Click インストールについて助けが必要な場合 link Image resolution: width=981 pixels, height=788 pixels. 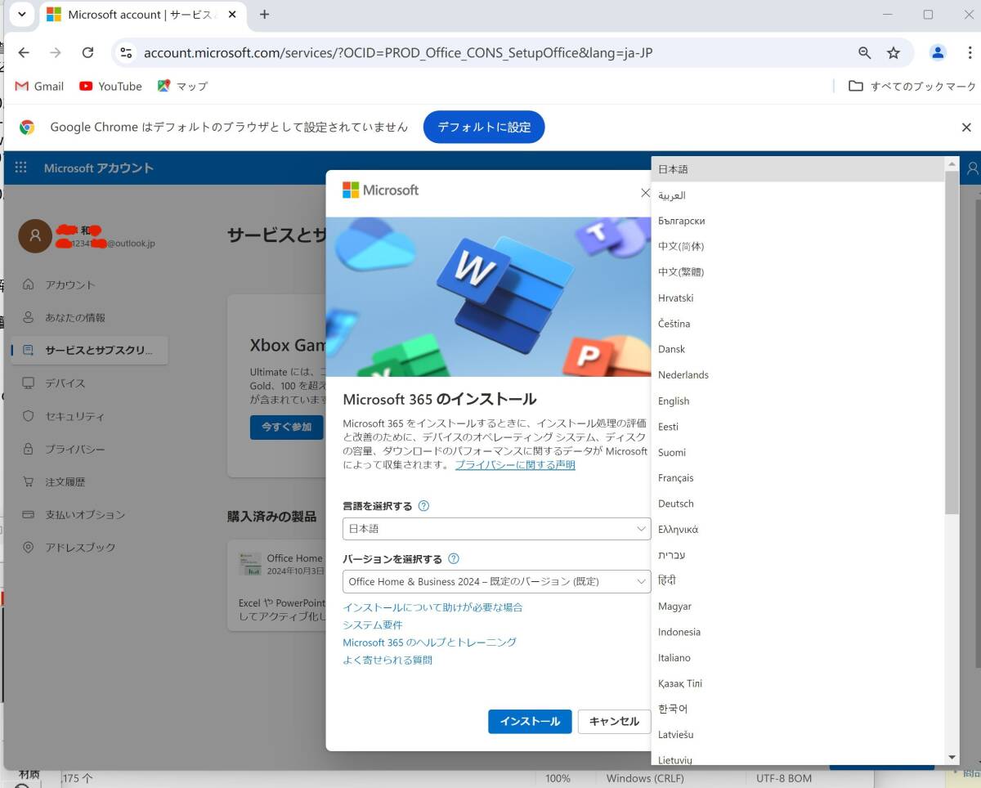pos(432,607)
